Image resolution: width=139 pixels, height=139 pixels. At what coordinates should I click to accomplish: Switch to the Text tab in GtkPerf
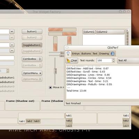pos(95,54)
